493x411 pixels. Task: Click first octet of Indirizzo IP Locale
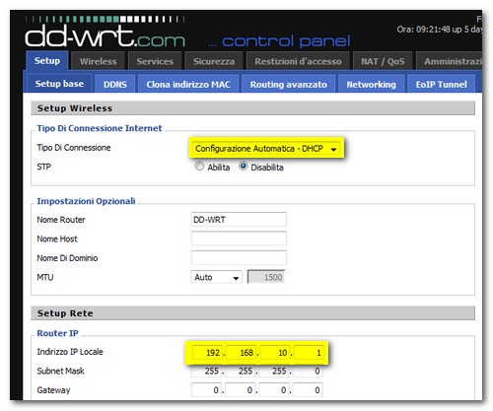pyautogui.click(x=207, y=353)
